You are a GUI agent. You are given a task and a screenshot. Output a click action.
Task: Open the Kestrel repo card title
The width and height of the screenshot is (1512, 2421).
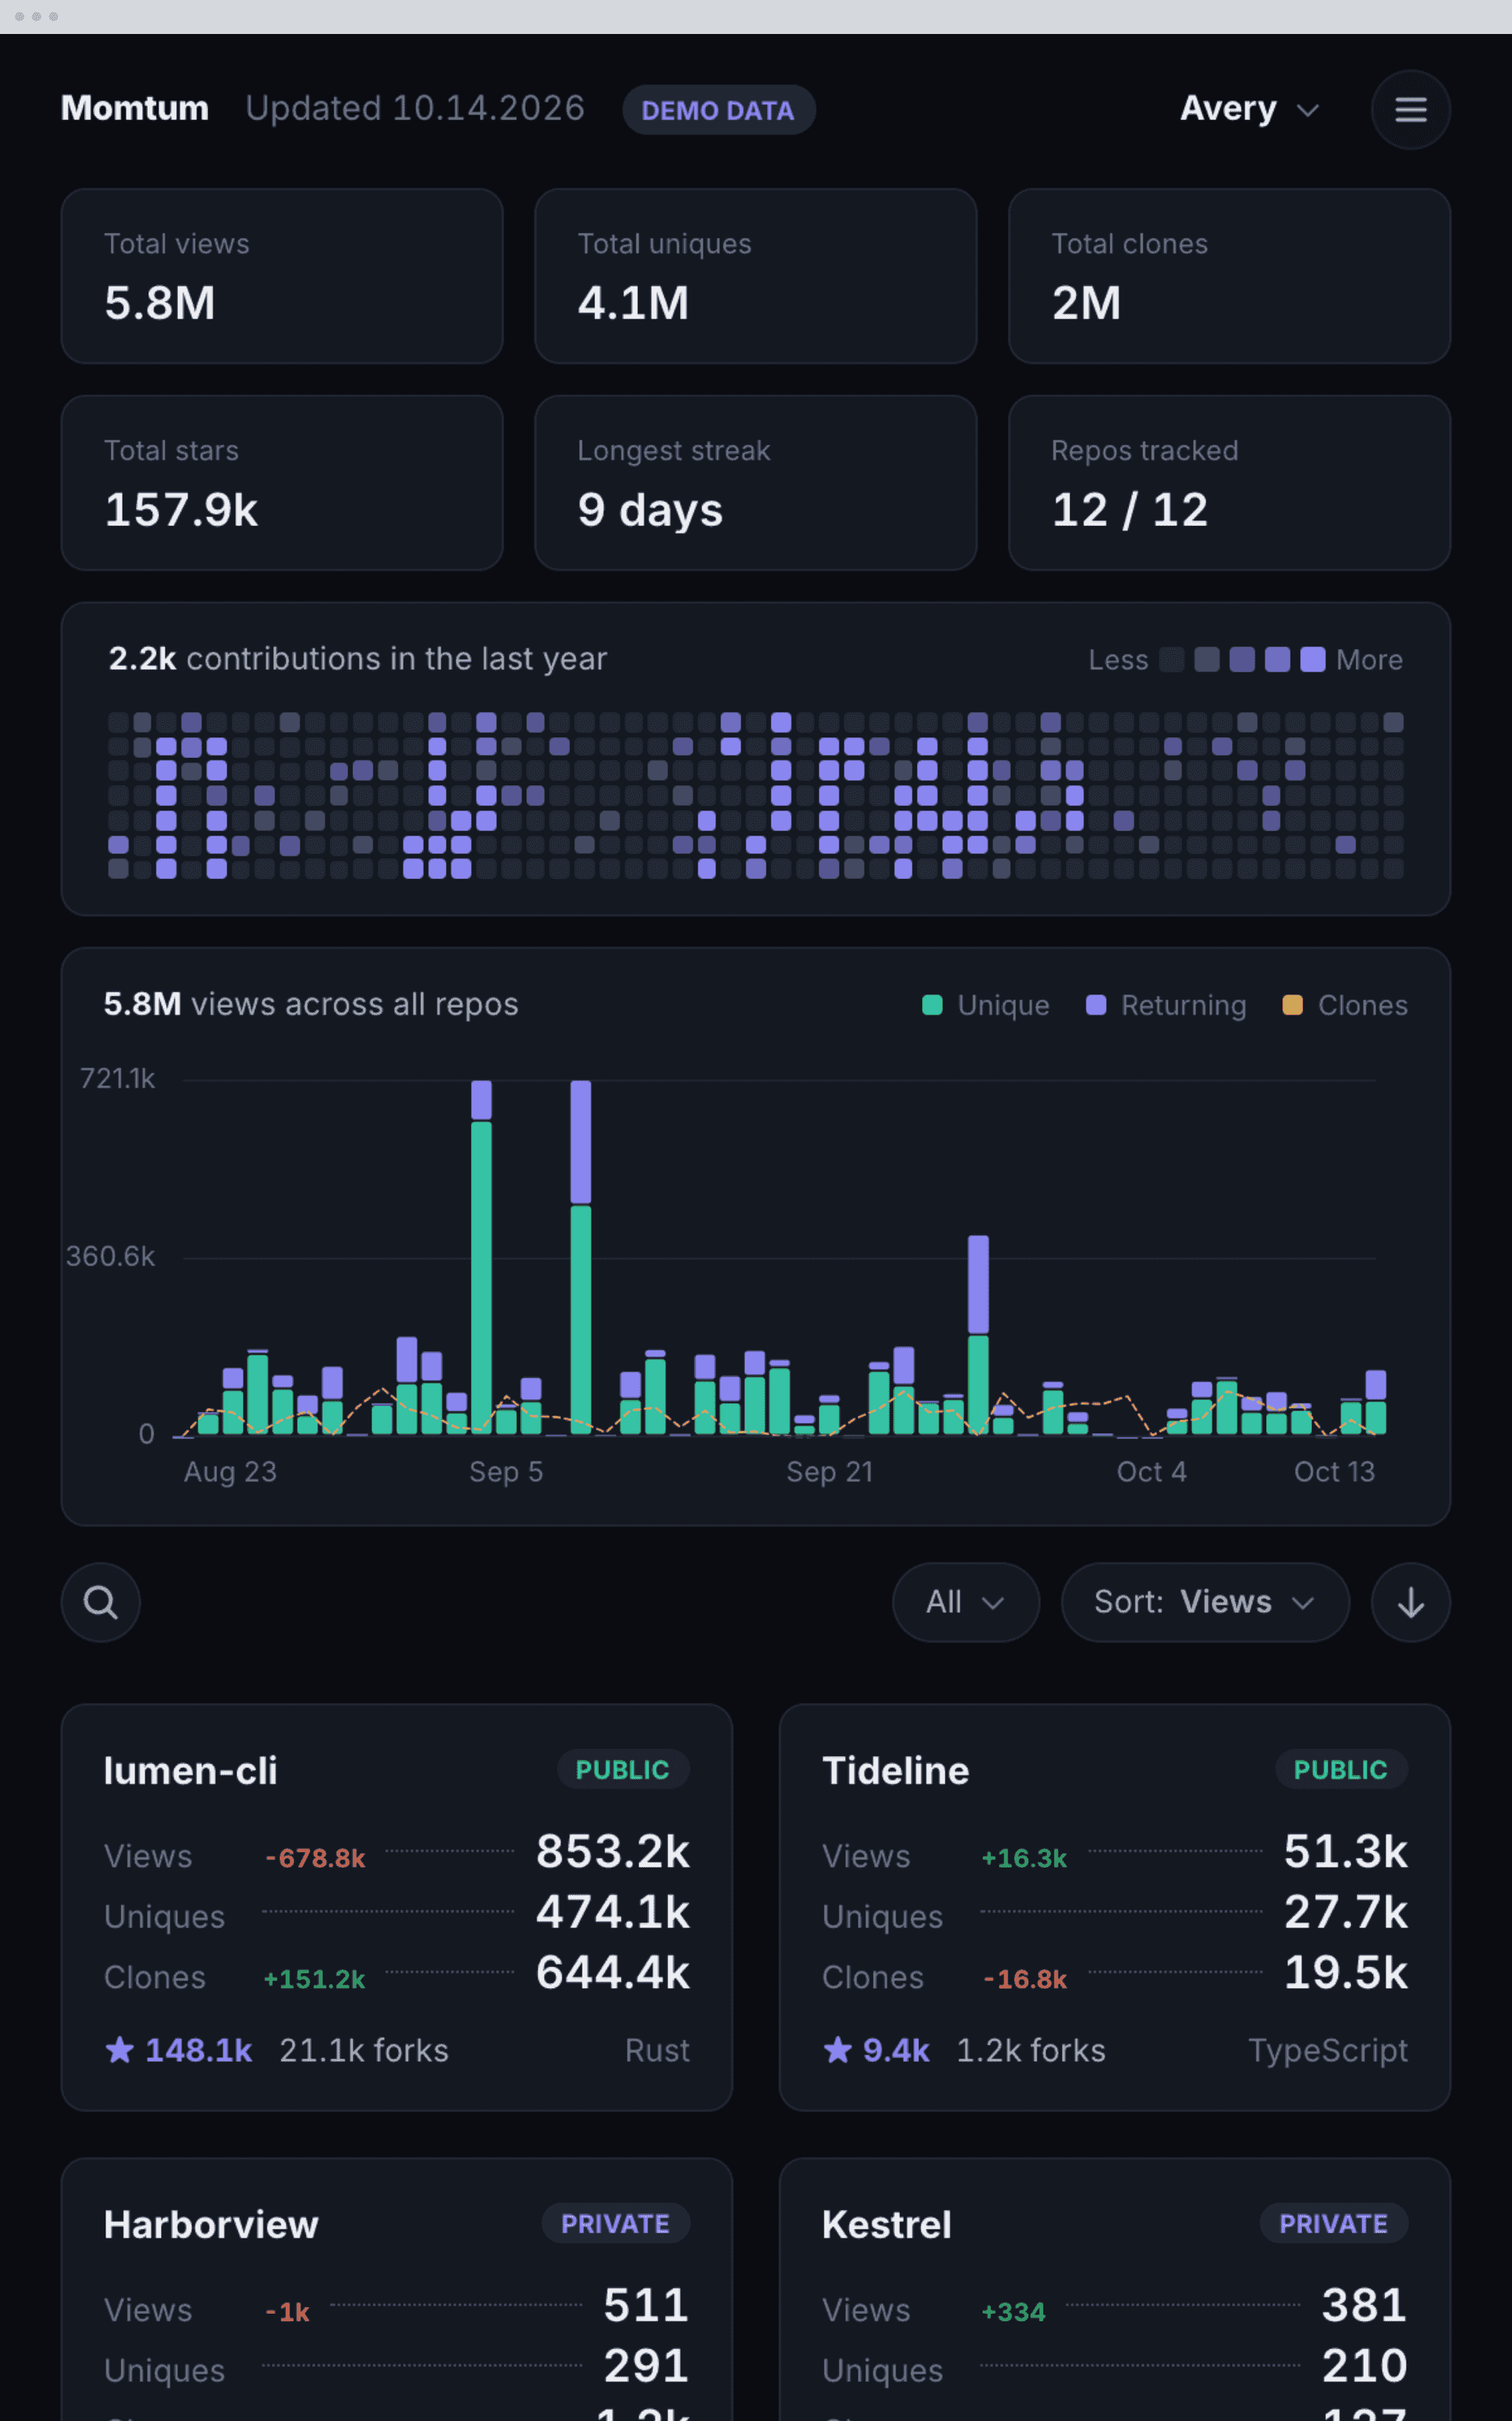click(x=886, y=2224)
